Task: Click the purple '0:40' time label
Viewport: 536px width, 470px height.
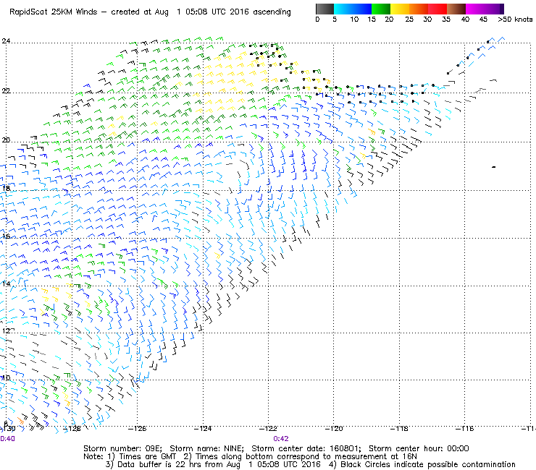Action: (7, 439)
